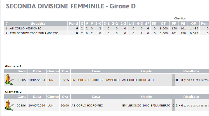Image resolution: width=209 pixels, height=116 pixels.
Task: Click the 3 - 0 result of Giornata 2
Action: 179,105
